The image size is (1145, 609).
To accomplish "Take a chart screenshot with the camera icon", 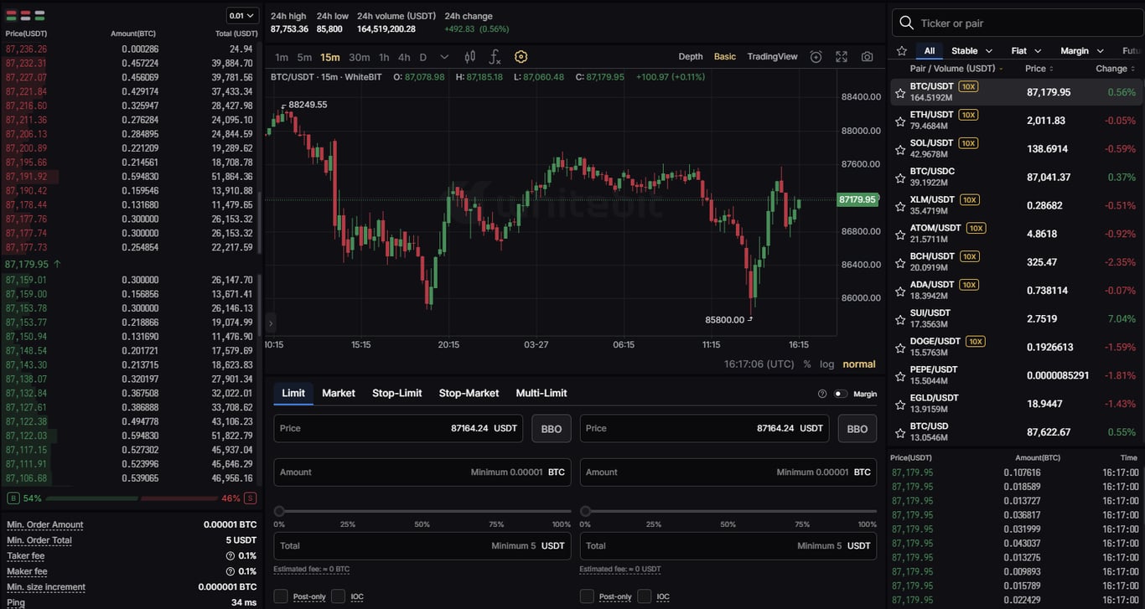I will (x=868, y=56).
